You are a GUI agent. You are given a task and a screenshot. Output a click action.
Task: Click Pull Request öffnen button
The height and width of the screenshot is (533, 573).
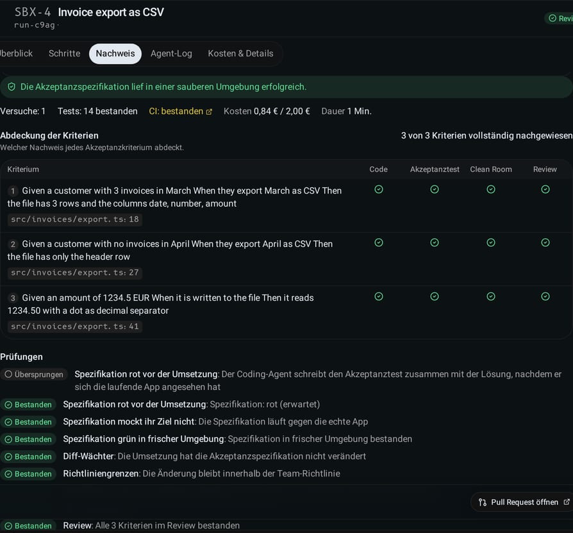(x=522, y=502)
